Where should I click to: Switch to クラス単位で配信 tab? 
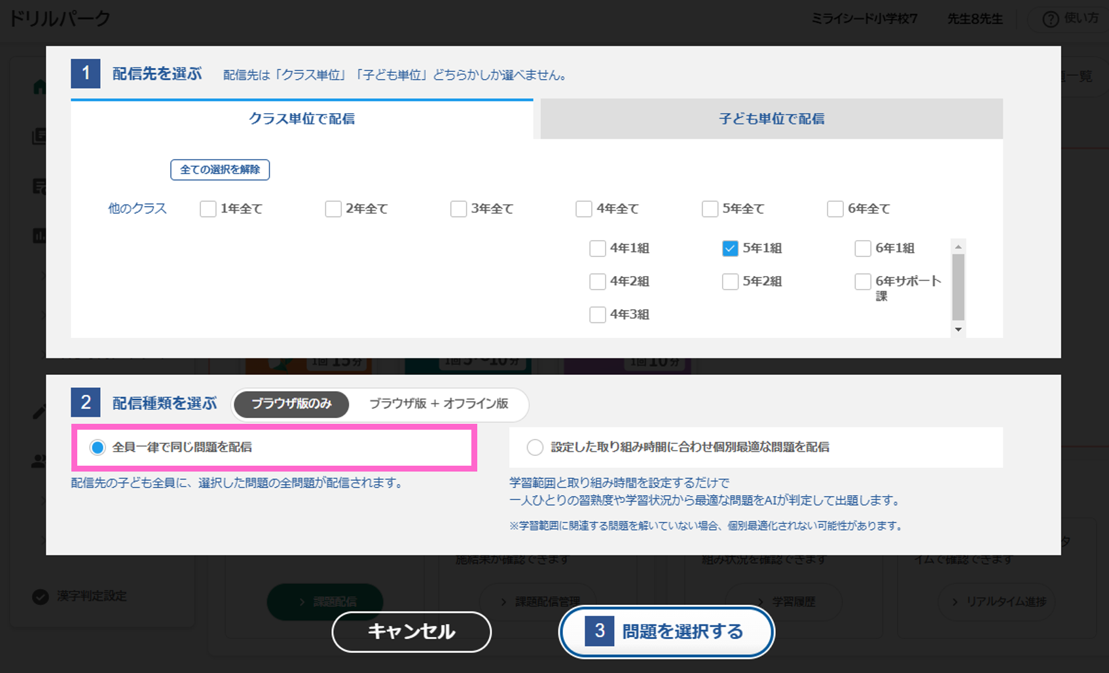[302, 119]
